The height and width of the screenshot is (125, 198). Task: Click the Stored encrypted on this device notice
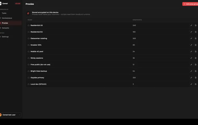pyautogui.click(x=45, y=12)
